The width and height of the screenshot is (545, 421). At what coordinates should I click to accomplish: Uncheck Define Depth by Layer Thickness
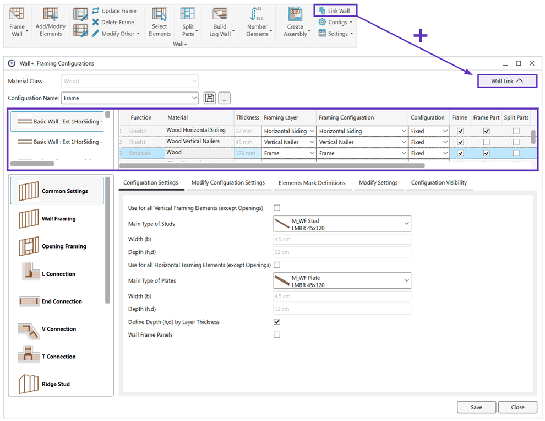[x=277, y=322]
